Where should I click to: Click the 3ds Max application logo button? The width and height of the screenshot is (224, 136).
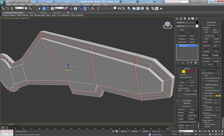tap(2, 3)
